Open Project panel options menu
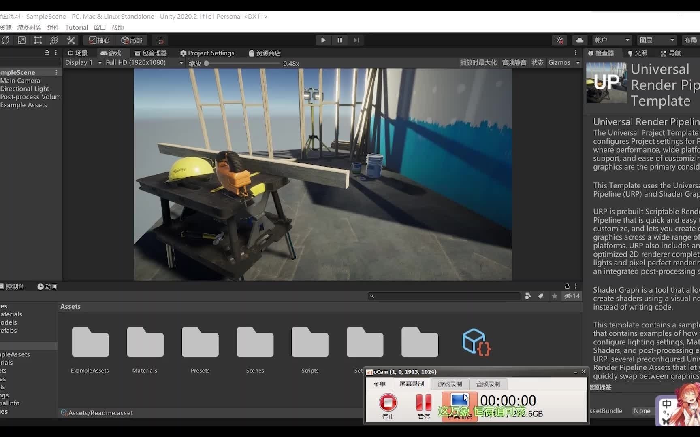Image resolution: width=700 pixels, height=437 pixels. [576, 286]
